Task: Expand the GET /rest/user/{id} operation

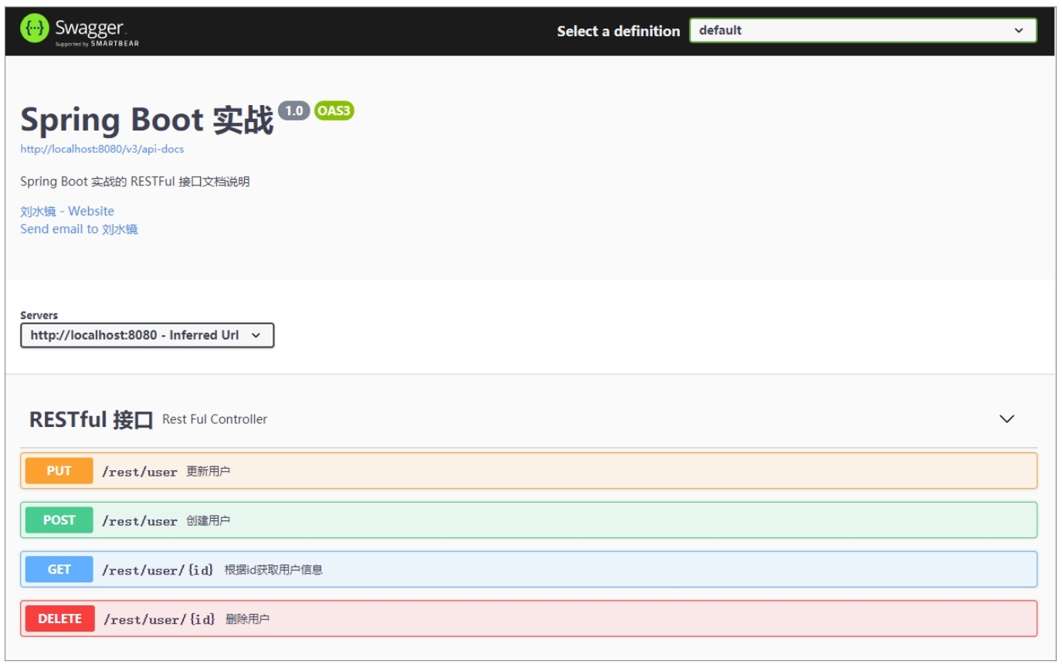Action: point(528,570)
